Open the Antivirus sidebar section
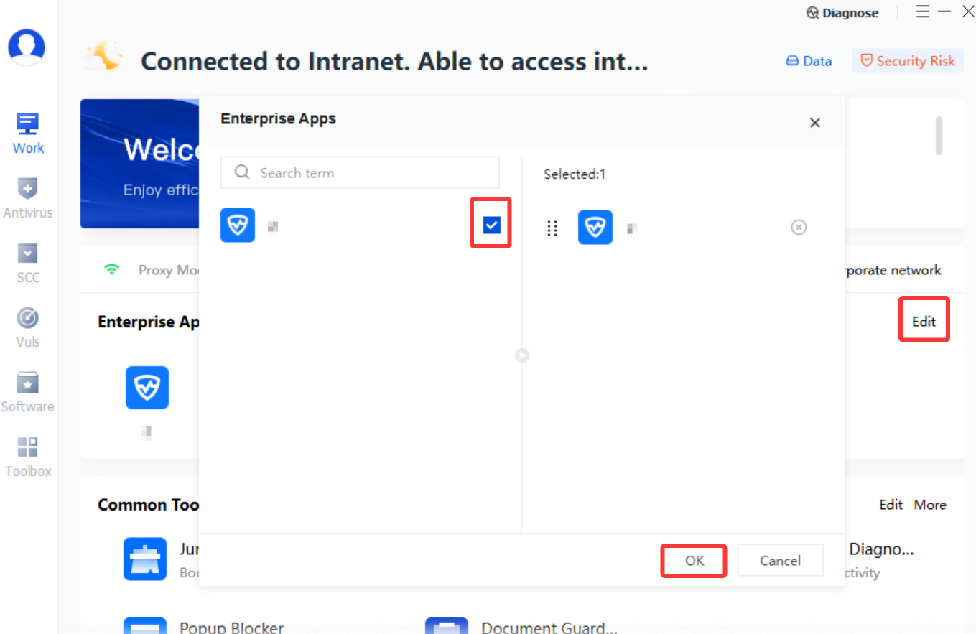The height and width of the screenshot is (634, 976). (27, 198)
